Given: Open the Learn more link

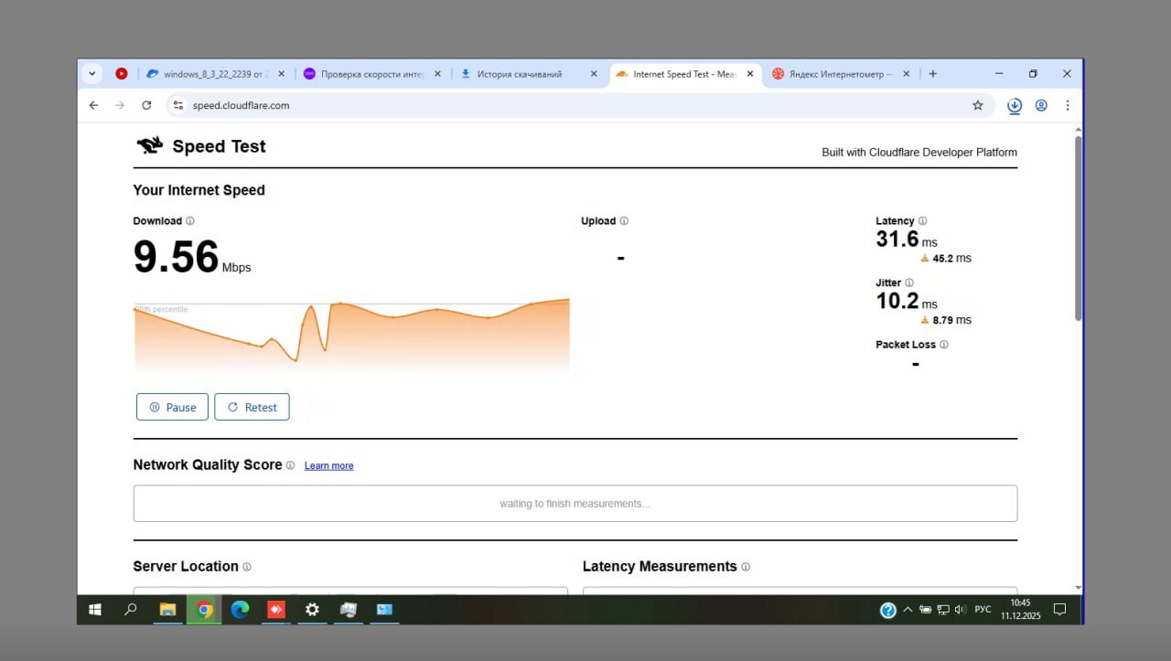Looking at the screenshot, I should point(328,466).
